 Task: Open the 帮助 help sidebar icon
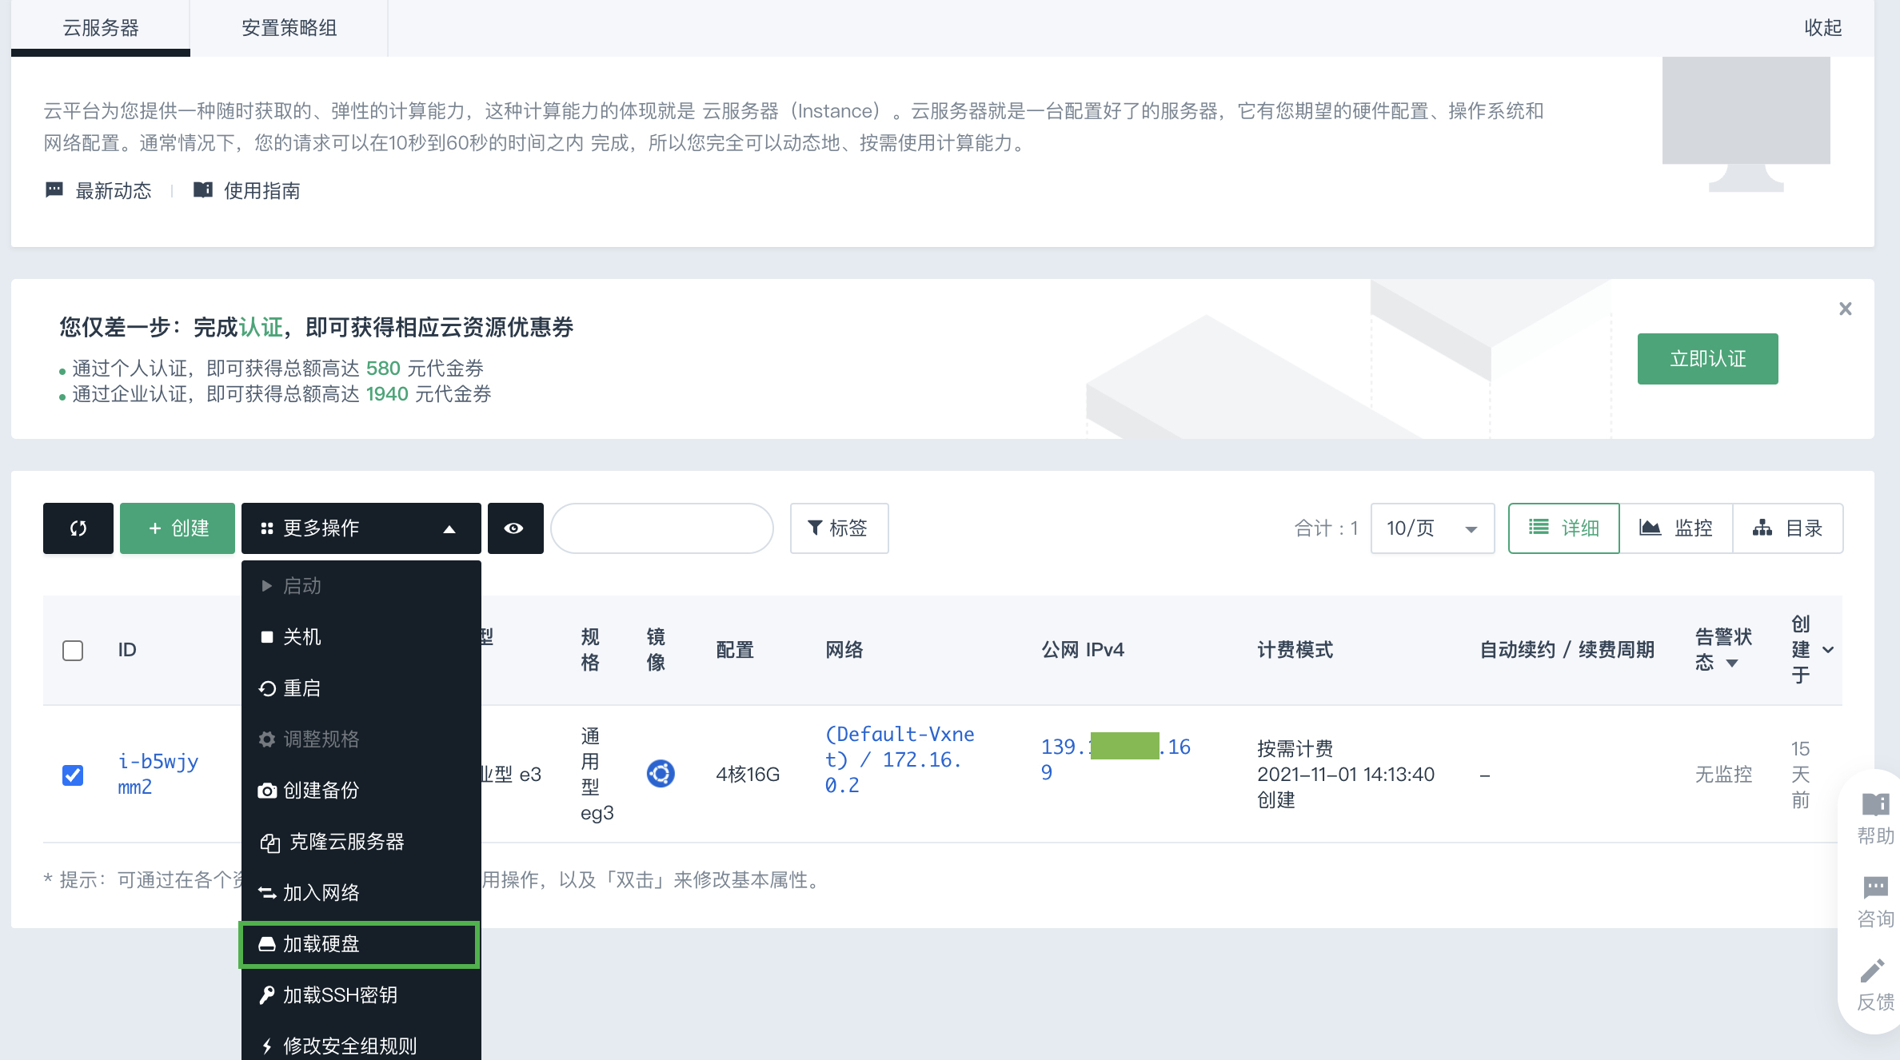[1874, 819]
